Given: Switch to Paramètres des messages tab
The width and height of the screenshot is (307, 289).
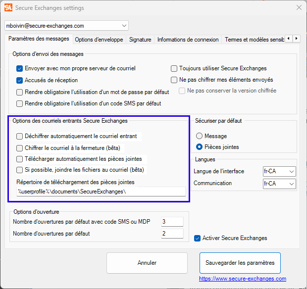Looking at the screenshot, I should (x=39, y=39).
